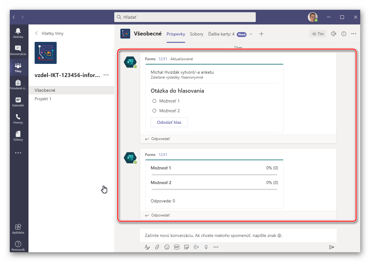Click the send message arrow icon
Screen dimensions: 370x262
point(331,247)
